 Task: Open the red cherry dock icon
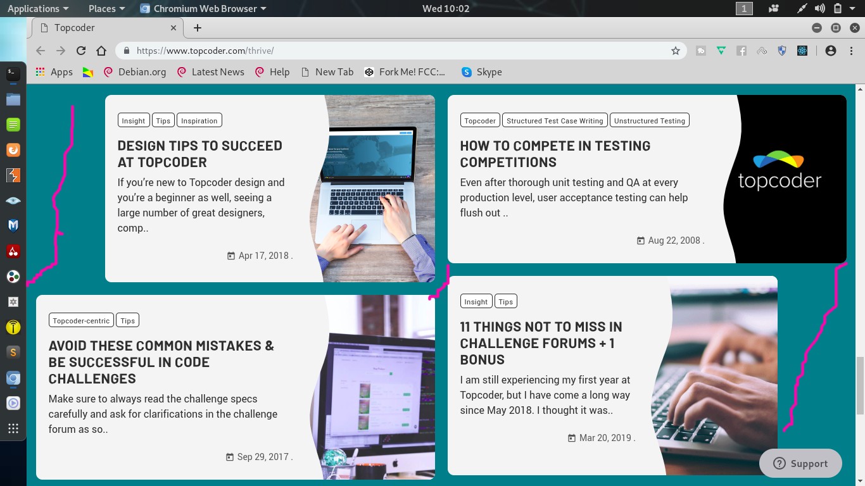[13, 251]
